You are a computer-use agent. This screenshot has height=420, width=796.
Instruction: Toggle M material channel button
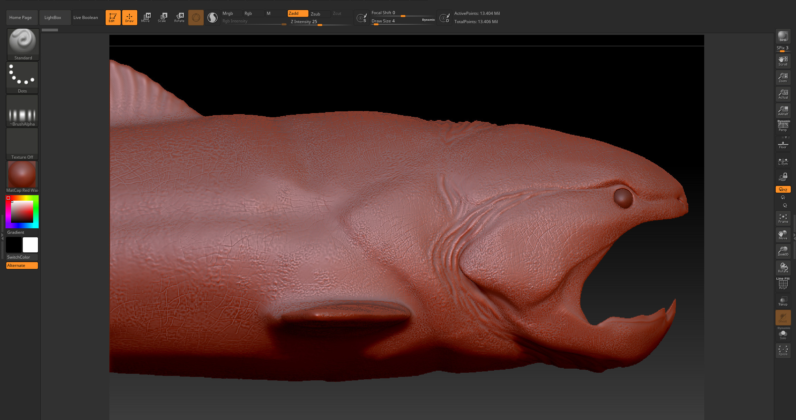pyautogui.click(x=275, y=13)
